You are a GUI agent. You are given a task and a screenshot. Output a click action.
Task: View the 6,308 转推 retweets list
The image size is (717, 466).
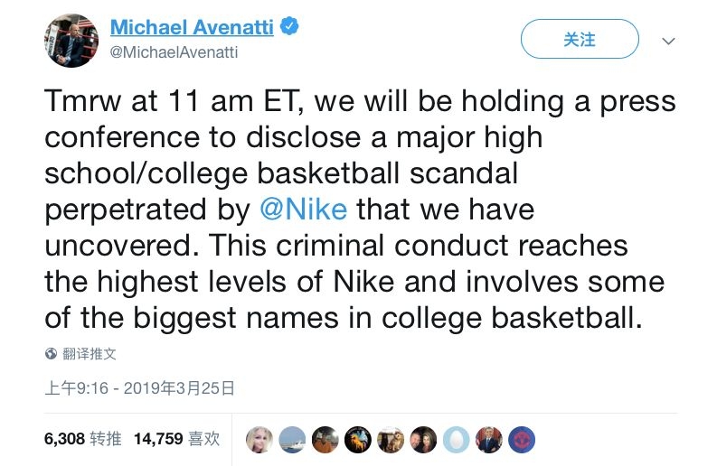pos(82,439)
